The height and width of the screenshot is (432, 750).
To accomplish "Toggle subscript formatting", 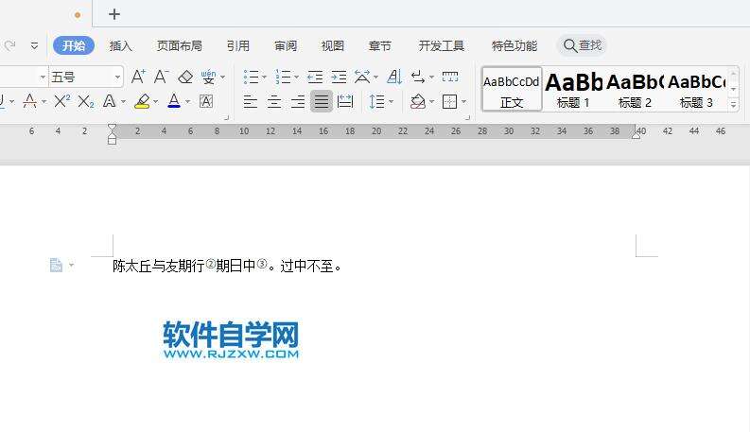I will [86, 101].
